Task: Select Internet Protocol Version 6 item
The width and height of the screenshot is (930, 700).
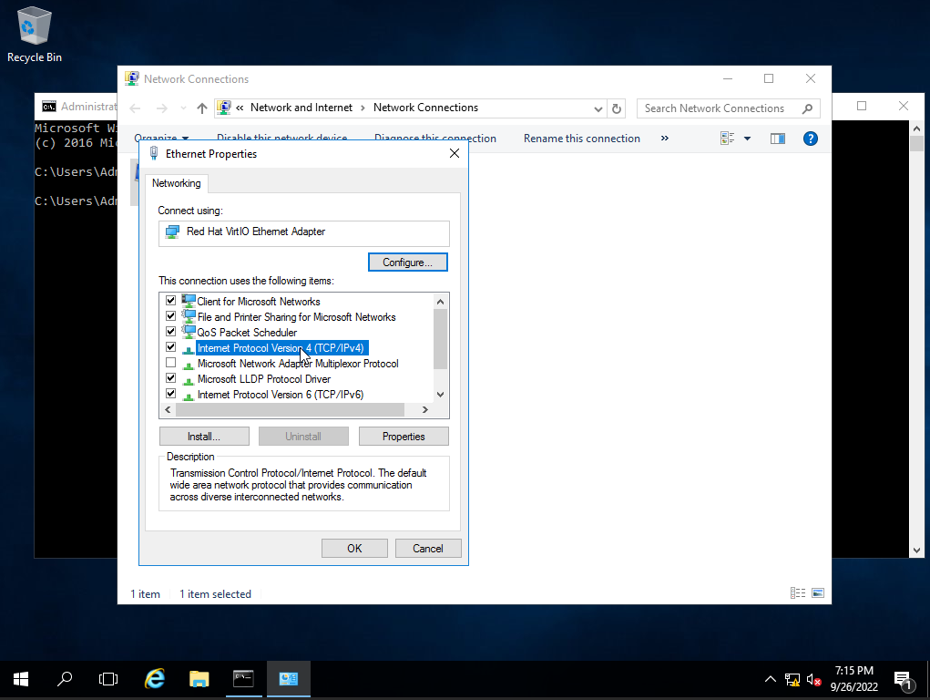Action: 281,395
